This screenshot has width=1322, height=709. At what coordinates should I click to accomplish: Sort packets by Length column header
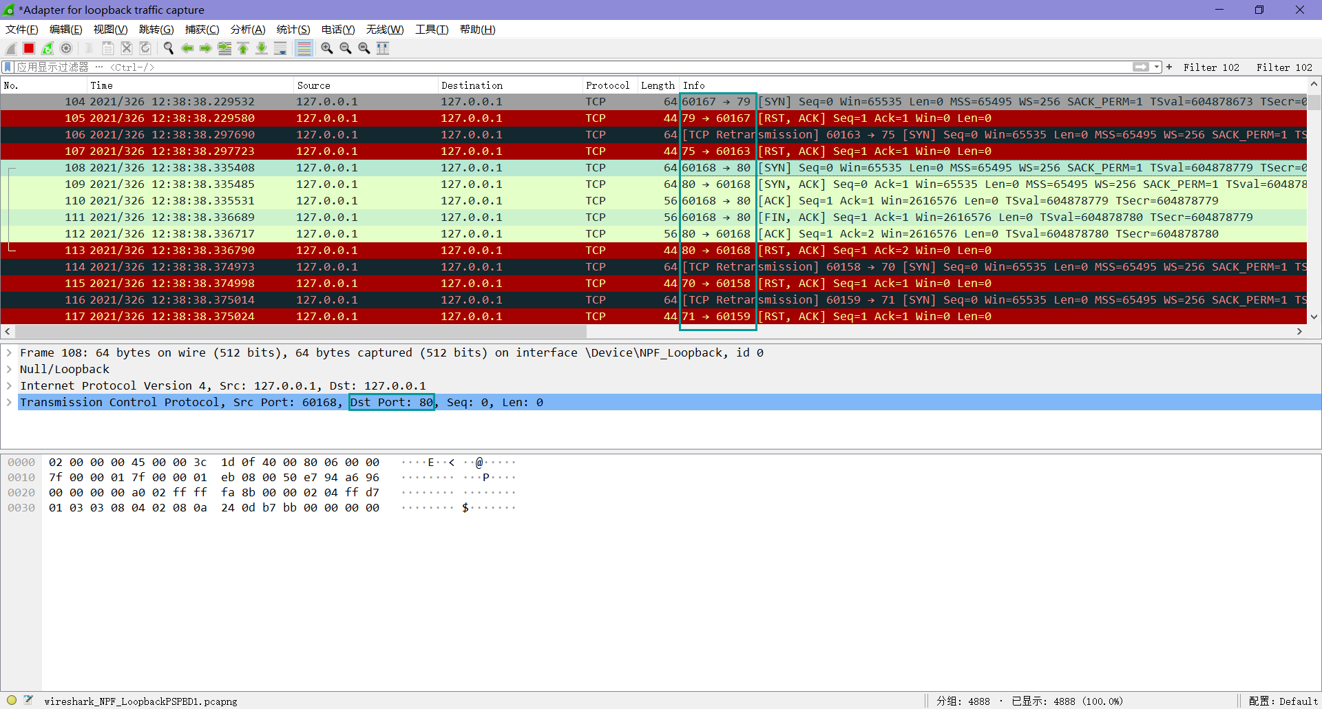658,85
